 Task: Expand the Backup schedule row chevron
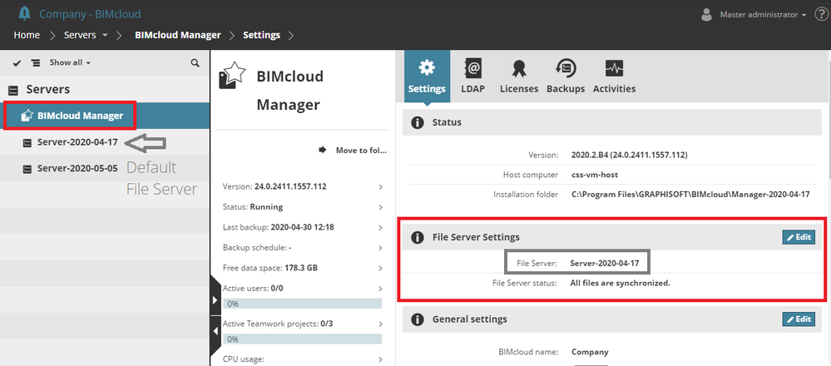[380, 247]
